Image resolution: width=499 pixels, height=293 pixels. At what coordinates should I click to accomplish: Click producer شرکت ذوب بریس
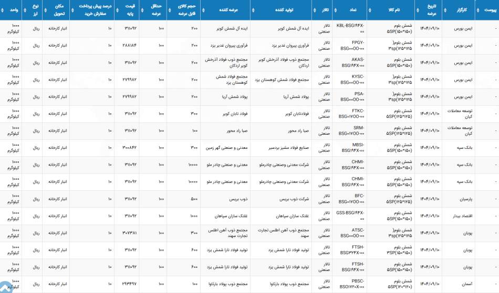[x=294, y=199]
